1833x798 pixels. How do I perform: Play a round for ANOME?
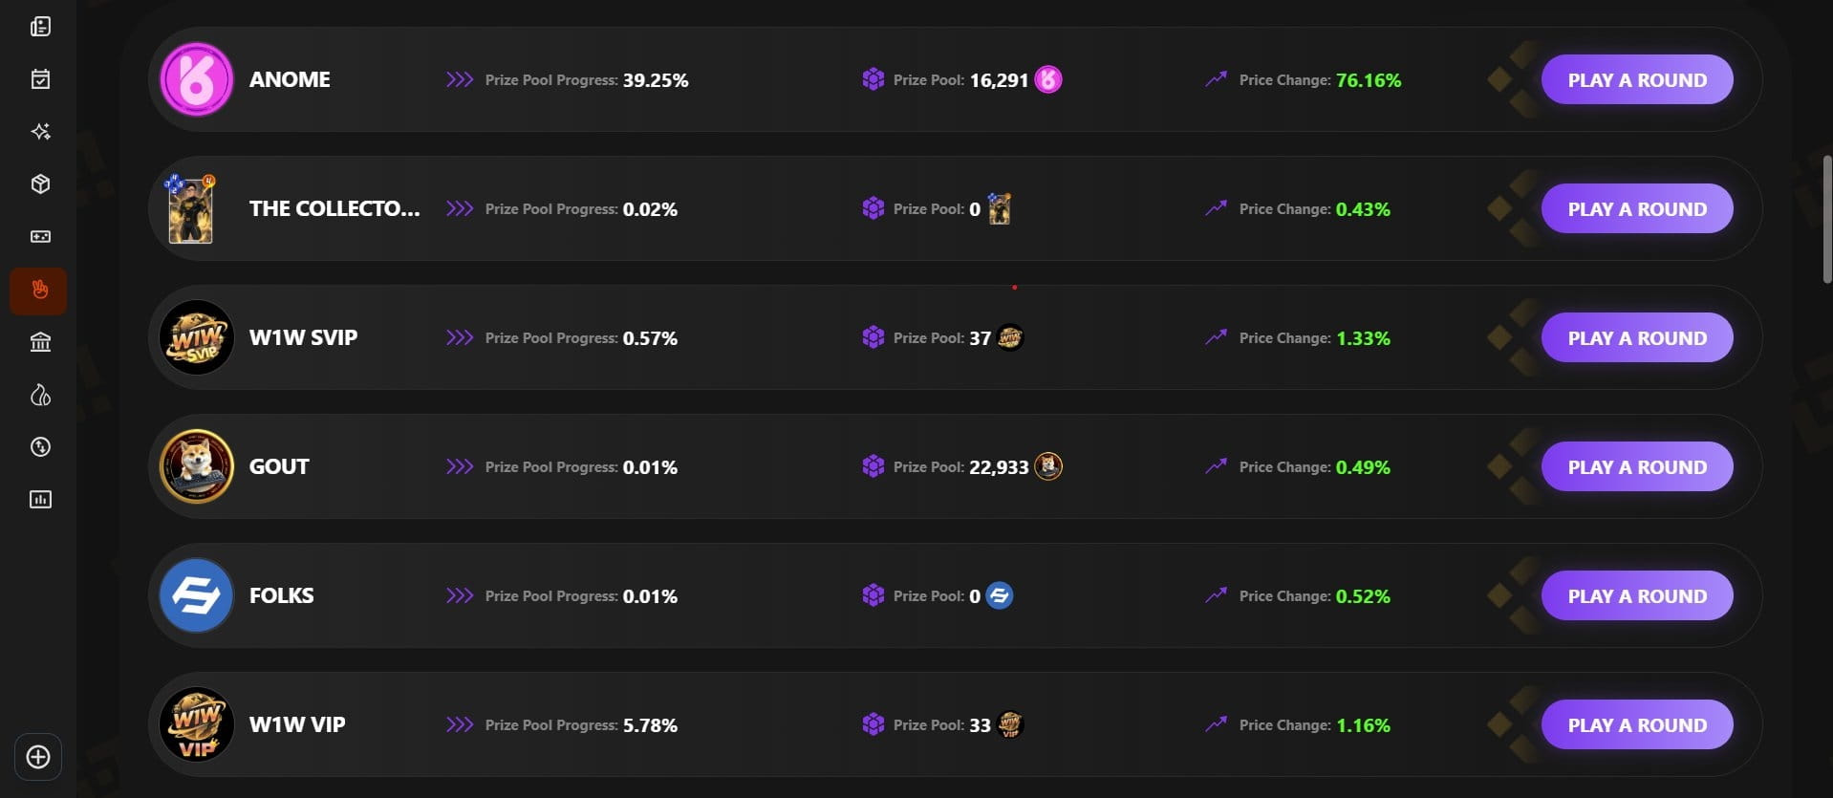(1636, 80)
